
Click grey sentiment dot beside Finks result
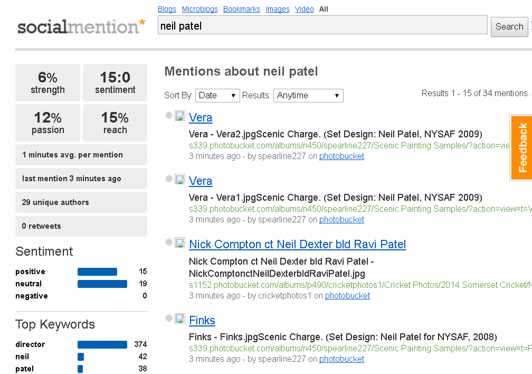[169, 318]
